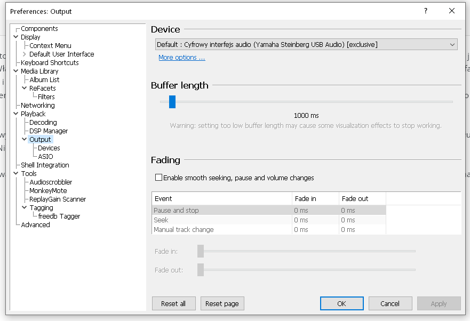The image size is (470, 321).
Task: Collapse the Media Library tree node
Action: (x=15, y=71)
